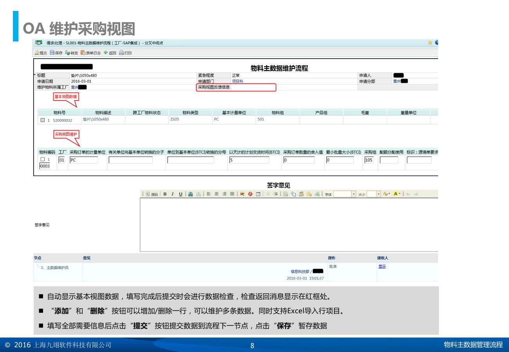Toggle italic in the signature editor
Viewport: 509px width, 352px height.
[x=172, y=194]
